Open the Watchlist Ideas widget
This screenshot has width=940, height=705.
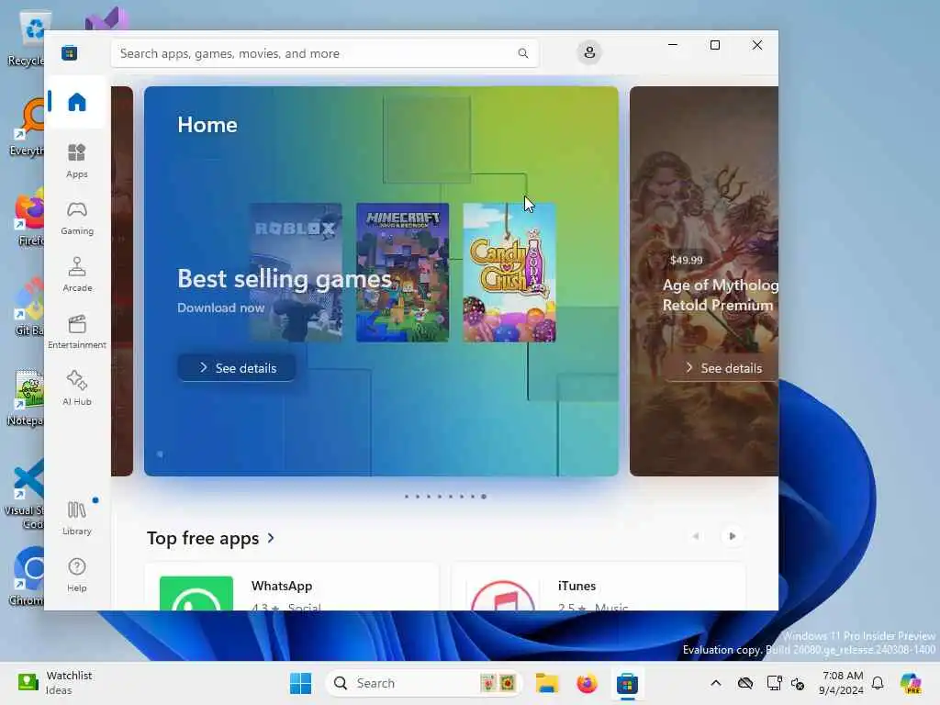[55, 683]
